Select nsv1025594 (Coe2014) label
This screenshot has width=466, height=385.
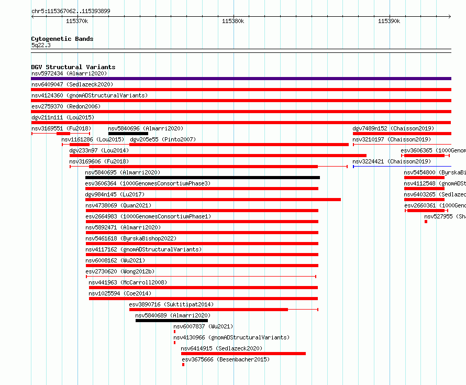coord(120,293)
